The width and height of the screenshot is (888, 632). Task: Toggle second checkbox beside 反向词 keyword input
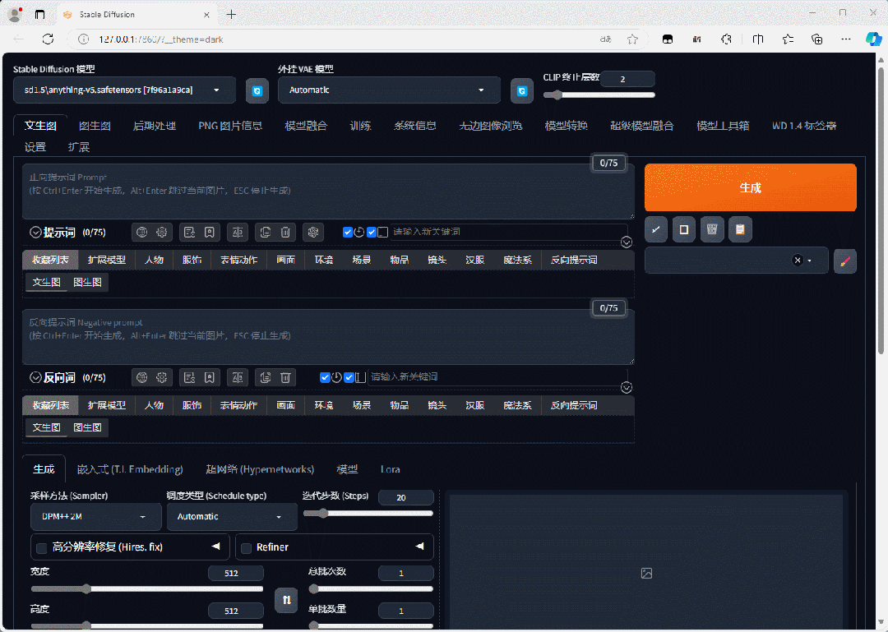pyautogui.click(x=349, y=378)
